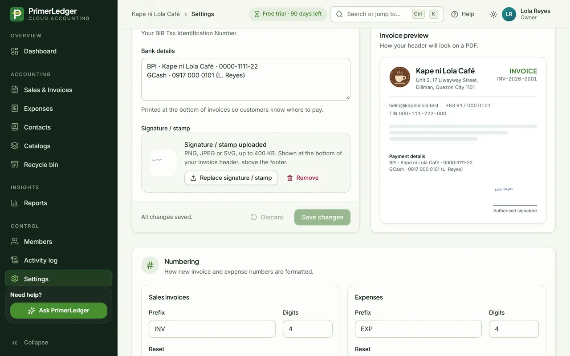Click the Discard button
This screenshot has height=356, width=570.
point(267,217)
